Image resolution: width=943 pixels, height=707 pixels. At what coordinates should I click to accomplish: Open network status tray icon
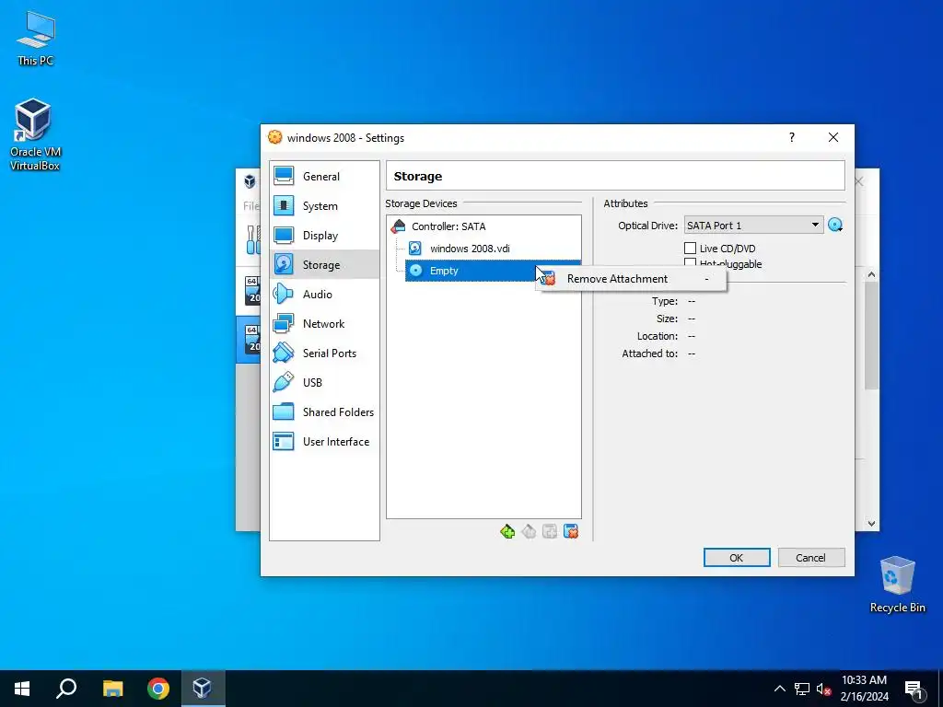(802, 689)
